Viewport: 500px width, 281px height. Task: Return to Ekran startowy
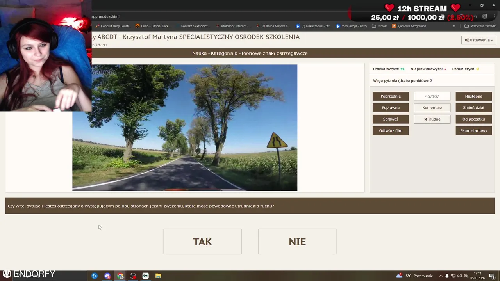click(473, 130)
